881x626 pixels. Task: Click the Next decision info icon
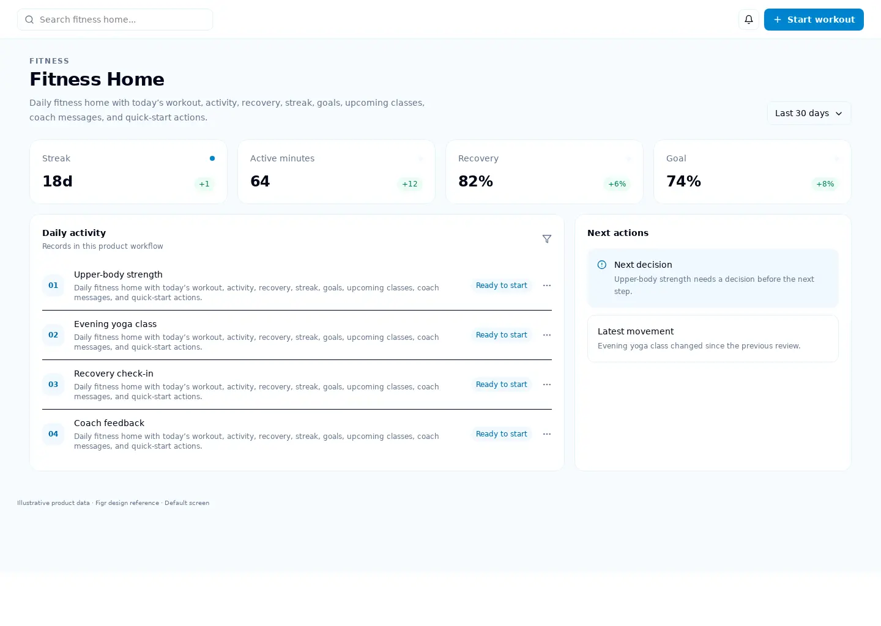(x=602, y=265)
